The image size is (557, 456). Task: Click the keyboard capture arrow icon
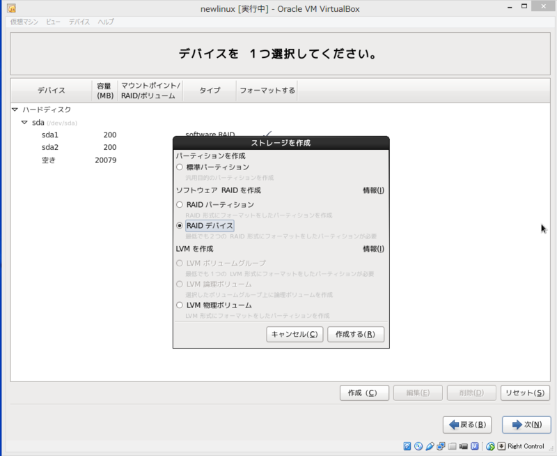[x=501, y=446]
